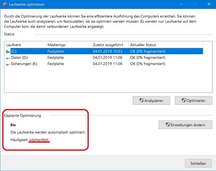This screenshot has width=216, height=171.
Task: Close the Laufwerke optimieren window
Action: [209, 4]
